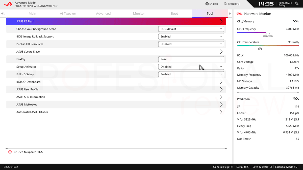Switch to the Advanced tab

click(x=103, y=14)
